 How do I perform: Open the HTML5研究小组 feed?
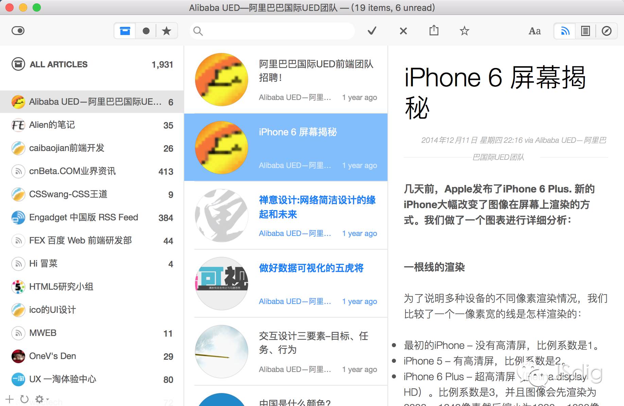tap(92, 287)
